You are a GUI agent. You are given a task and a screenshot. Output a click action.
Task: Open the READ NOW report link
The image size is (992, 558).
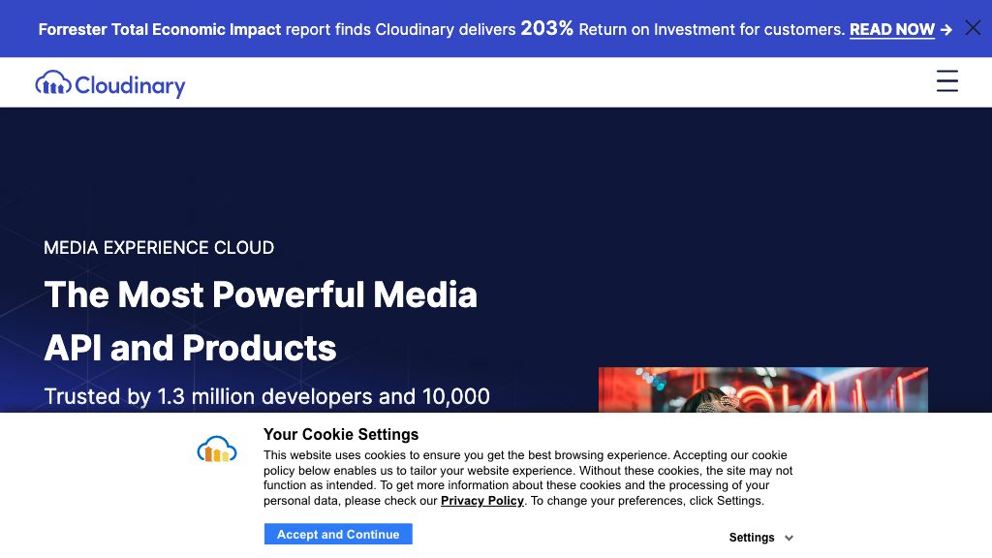(x=891, y=30)
